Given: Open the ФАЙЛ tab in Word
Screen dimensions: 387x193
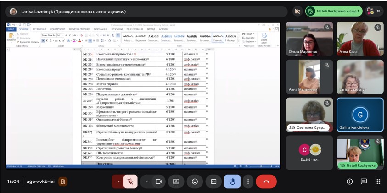Looking at the screenshot, I should [11, 29].
